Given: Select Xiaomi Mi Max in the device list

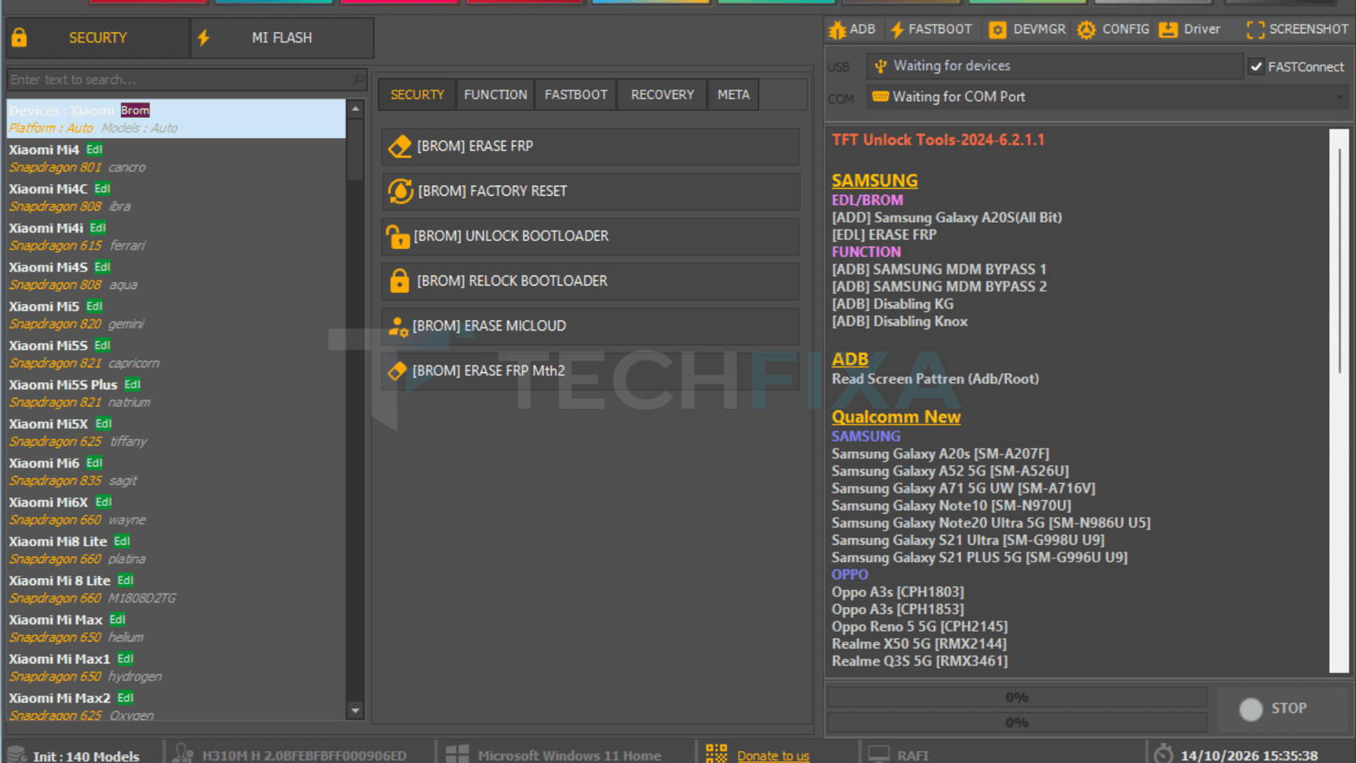Looking at the screenshot, I should (x=176, y=628).
